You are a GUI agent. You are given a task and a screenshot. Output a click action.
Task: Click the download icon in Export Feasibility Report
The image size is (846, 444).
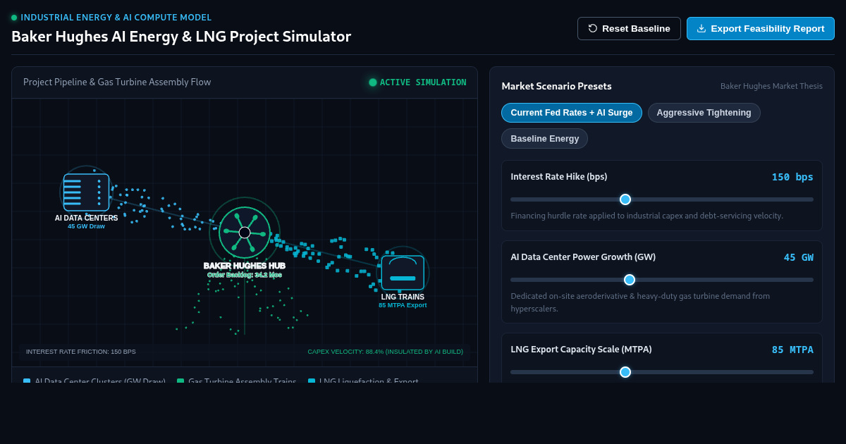click(x=701, y=29)
